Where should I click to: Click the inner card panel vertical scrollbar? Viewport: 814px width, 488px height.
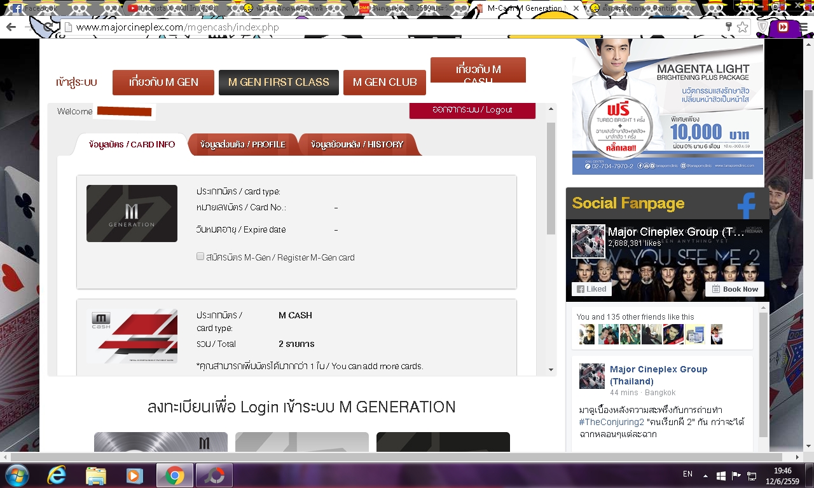[x=551, y=178]
